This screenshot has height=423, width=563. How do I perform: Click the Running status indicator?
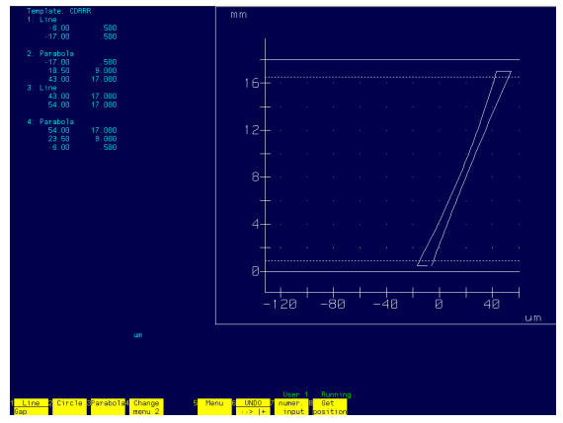point(336,394)
